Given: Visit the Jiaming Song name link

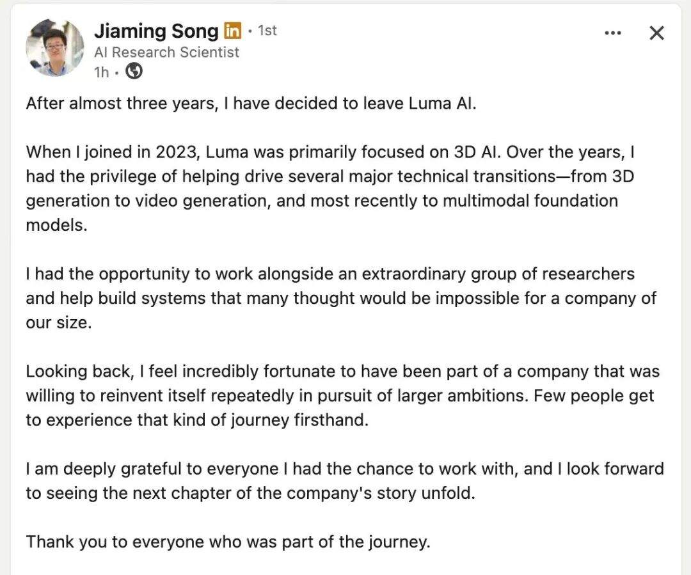Looking at the screenshot, I should click(156, 31).
